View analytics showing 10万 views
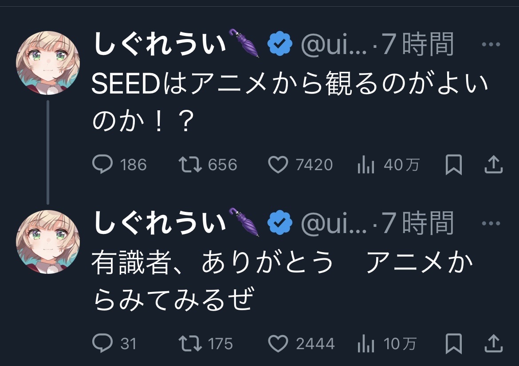The width and height of the screenshot is (519, 366). coord(365,344)
